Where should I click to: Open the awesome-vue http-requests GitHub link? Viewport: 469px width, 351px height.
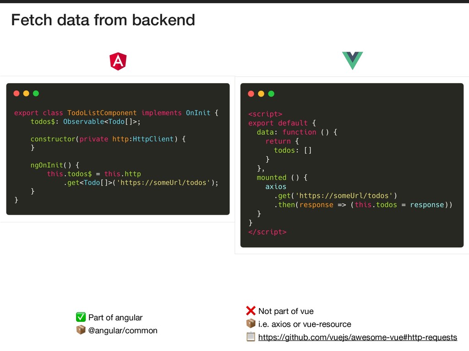357,337
